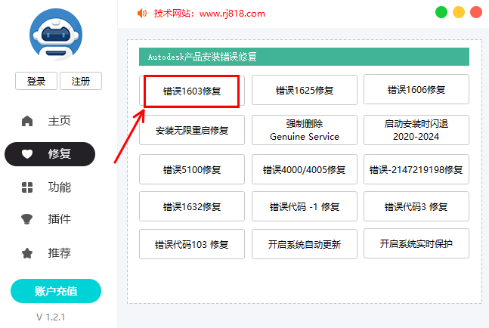Open the www.rj818.com website link

pos(232,14)
